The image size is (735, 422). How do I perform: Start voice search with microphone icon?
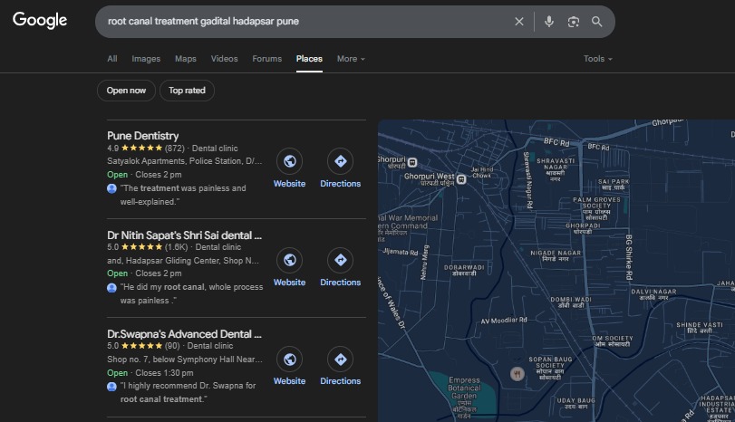pos(549,22)
